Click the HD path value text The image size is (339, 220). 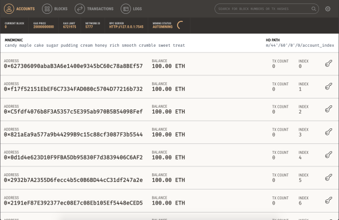[300, 45]
